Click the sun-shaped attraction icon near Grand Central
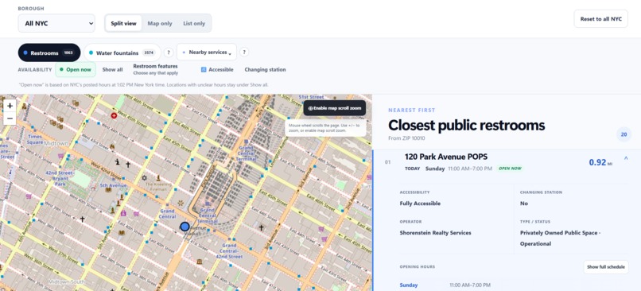 181,203
